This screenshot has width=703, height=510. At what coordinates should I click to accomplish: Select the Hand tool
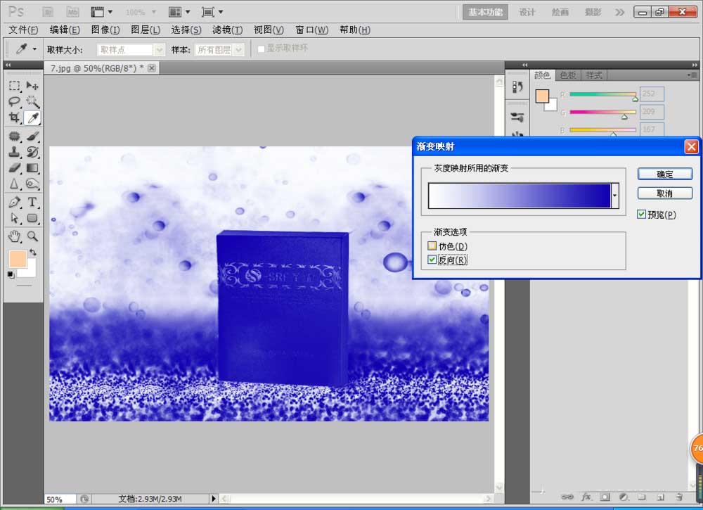click(x=14, y=236)
